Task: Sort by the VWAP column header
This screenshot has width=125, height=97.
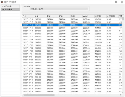Action: tap(88, 16)
